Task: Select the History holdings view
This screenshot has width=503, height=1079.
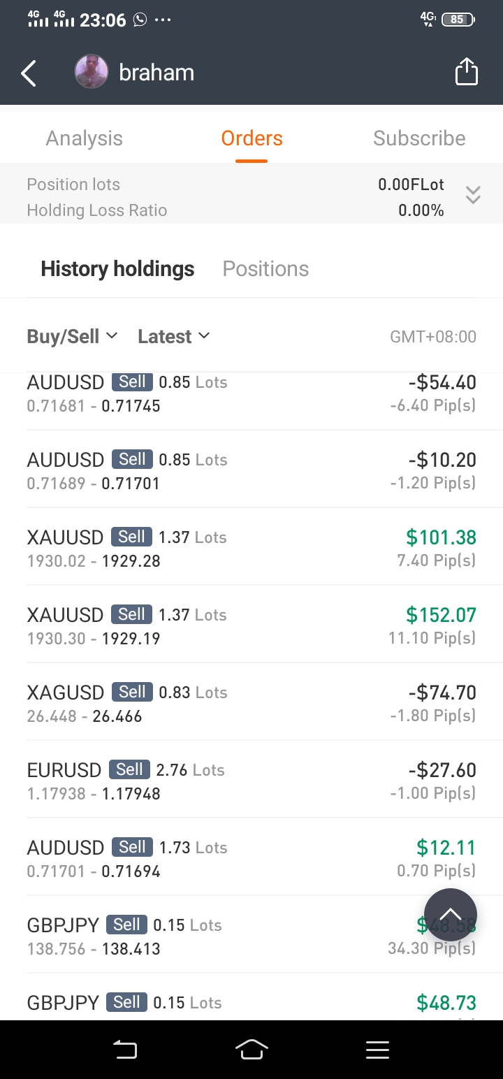Action: click(117, 269)
